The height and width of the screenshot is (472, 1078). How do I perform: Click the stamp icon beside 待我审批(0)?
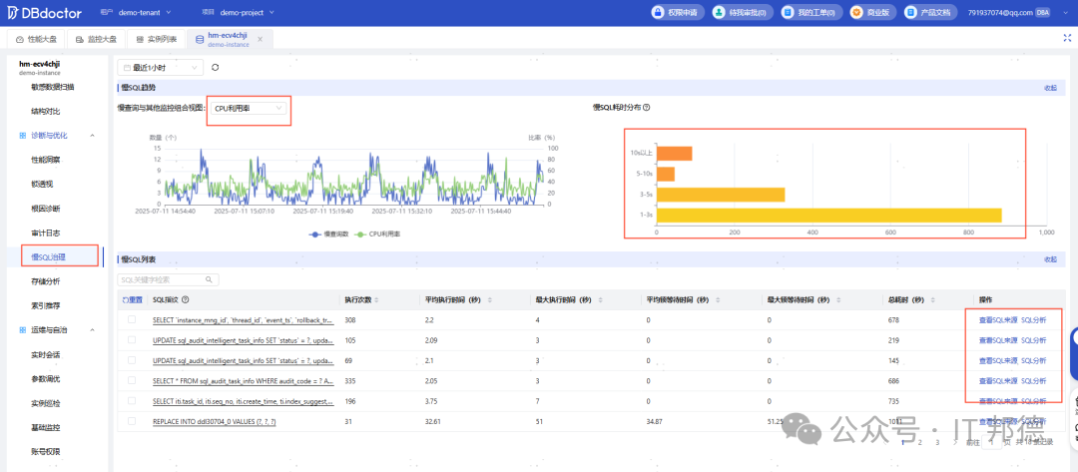pyautogui.click(x=719, y=12)
